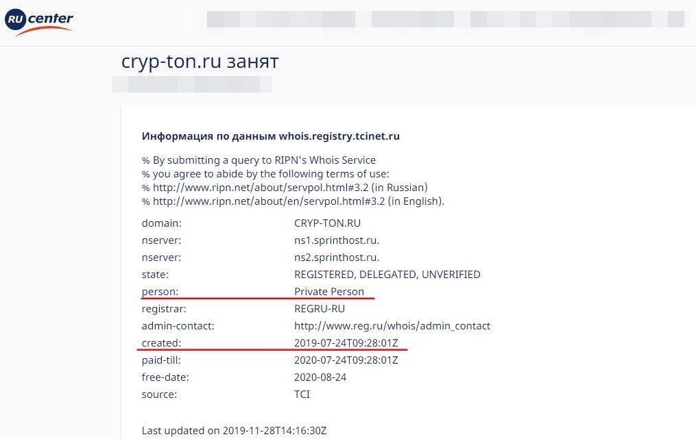Click the REGRU-RU registrar value
This screenshot has width=696, height=439.
click(x=320, y=309)
